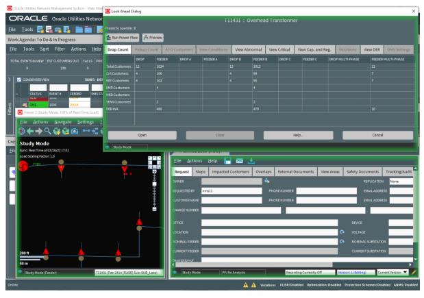This screenshot has height=298, width=424.
Task: Open the View Cap. and Reg. tab
Action: [x=314, y=50]
